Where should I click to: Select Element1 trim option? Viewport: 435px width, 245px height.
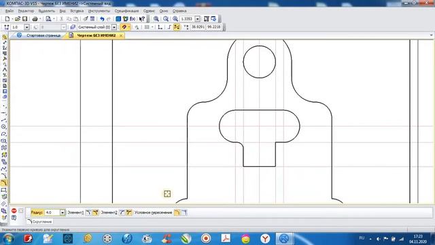pyautogui.click(x=95, y=212)
